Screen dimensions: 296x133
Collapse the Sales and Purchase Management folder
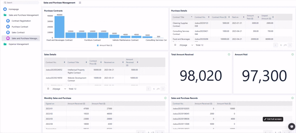point(5,15)
